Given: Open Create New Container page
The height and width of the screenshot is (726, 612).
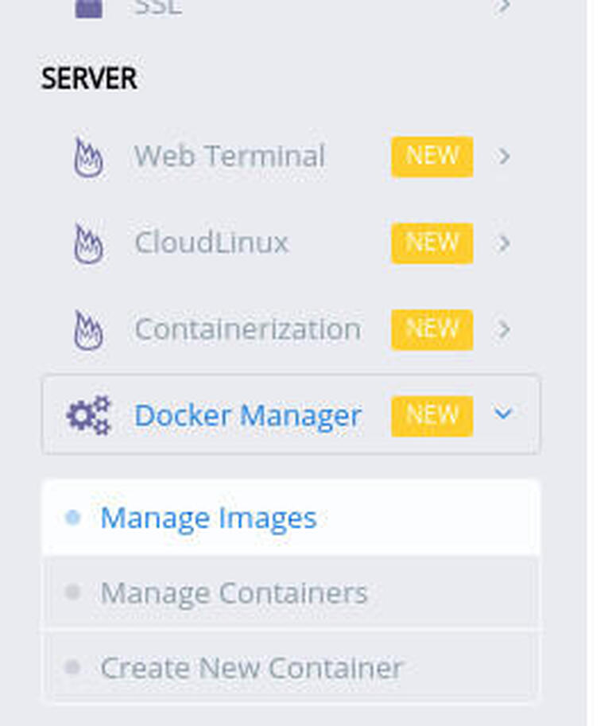Looking at the screenshot, I should click(x=291, y=668).
